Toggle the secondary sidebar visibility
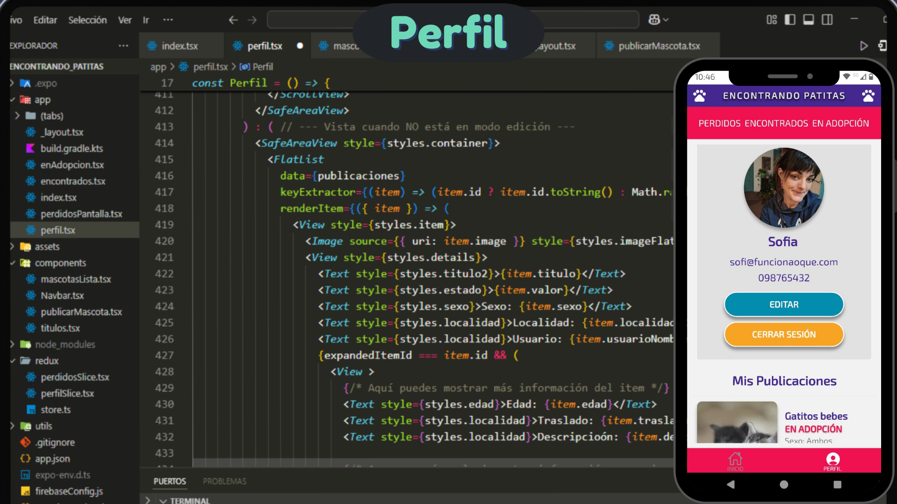This screenshot has height=504, width=897. [827, 20]
